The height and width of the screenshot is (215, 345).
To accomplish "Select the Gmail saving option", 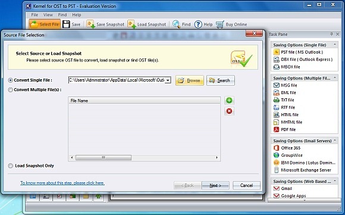I will 283,189.
